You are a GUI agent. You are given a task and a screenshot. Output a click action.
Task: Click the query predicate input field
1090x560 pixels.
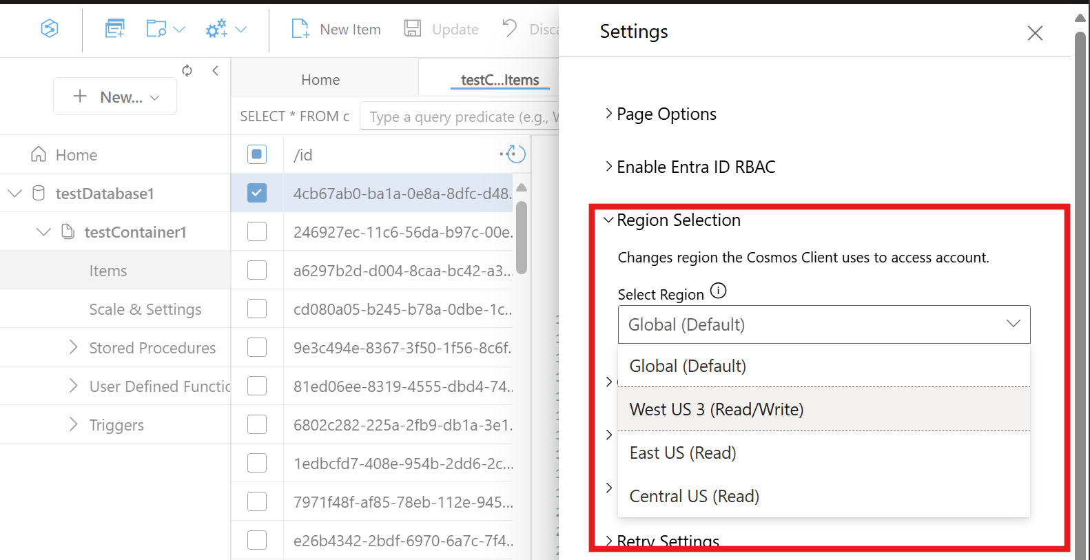(x=460, y=116)
